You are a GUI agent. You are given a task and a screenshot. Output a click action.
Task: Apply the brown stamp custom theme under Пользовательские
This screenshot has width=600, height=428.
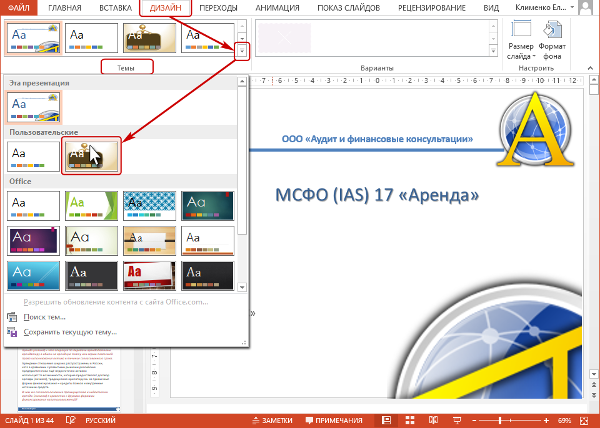click(91, 157)
